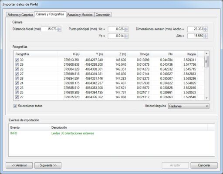Screen dimensions: 223x174
Task: Click the sensor Alto input field
Action: (x=196, y=36)
